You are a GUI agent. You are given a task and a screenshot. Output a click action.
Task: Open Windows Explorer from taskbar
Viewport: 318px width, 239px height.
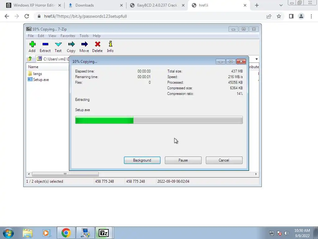click(x=28, y=233)
